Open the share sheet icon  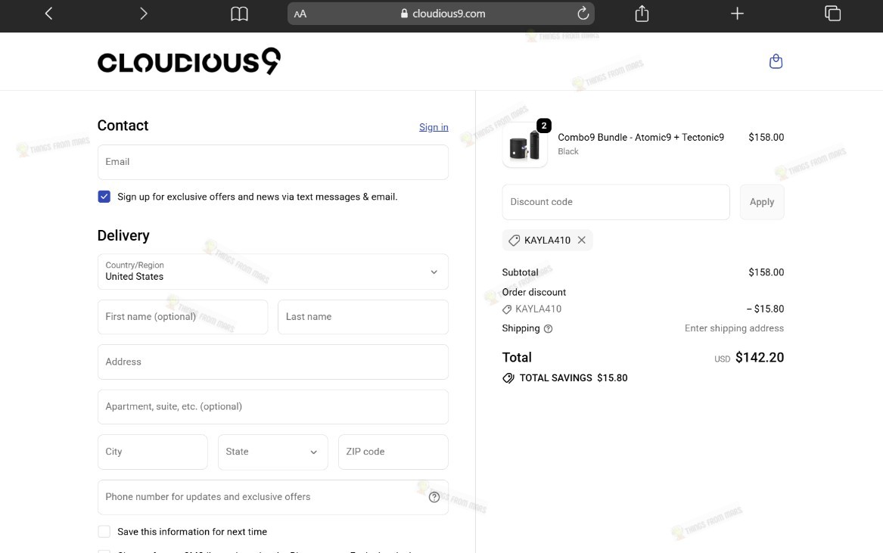tap(642, 14)
